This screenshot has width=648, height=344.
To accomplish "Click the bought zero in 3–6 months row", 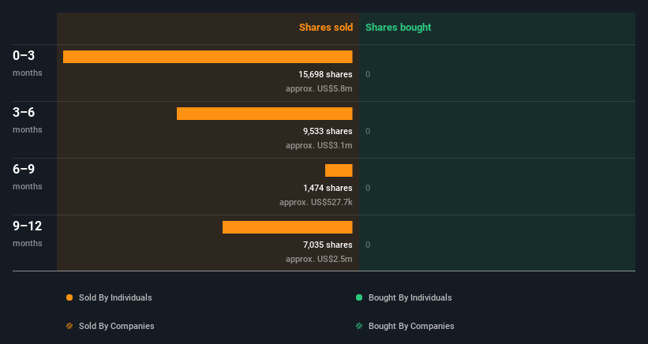I will point(368,131).
